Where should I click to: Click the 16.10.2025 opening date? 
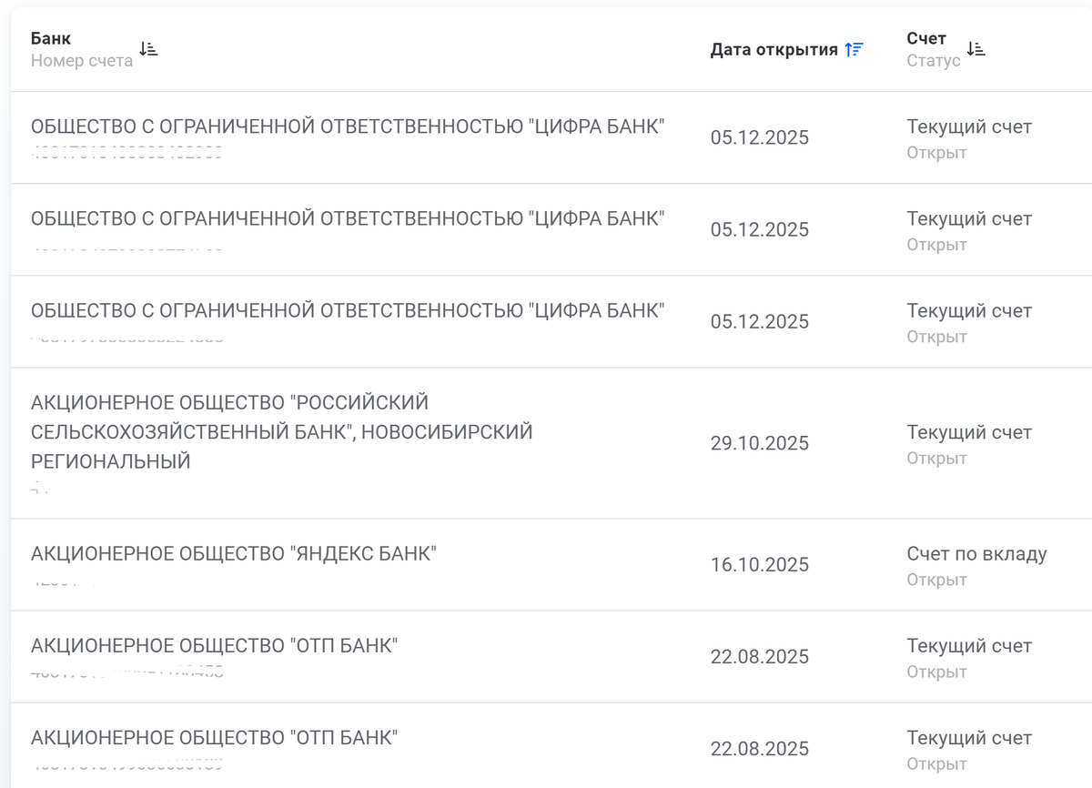(760, 565)
